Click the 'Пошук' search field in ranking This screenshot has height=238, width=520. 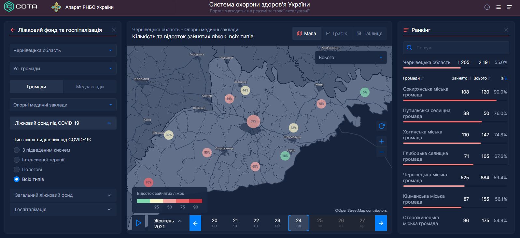pos(456,48)
